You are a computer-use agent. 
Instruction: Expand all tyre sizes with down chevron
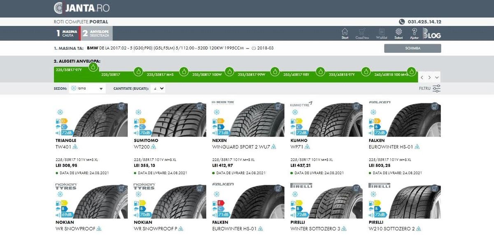point(437,77)
